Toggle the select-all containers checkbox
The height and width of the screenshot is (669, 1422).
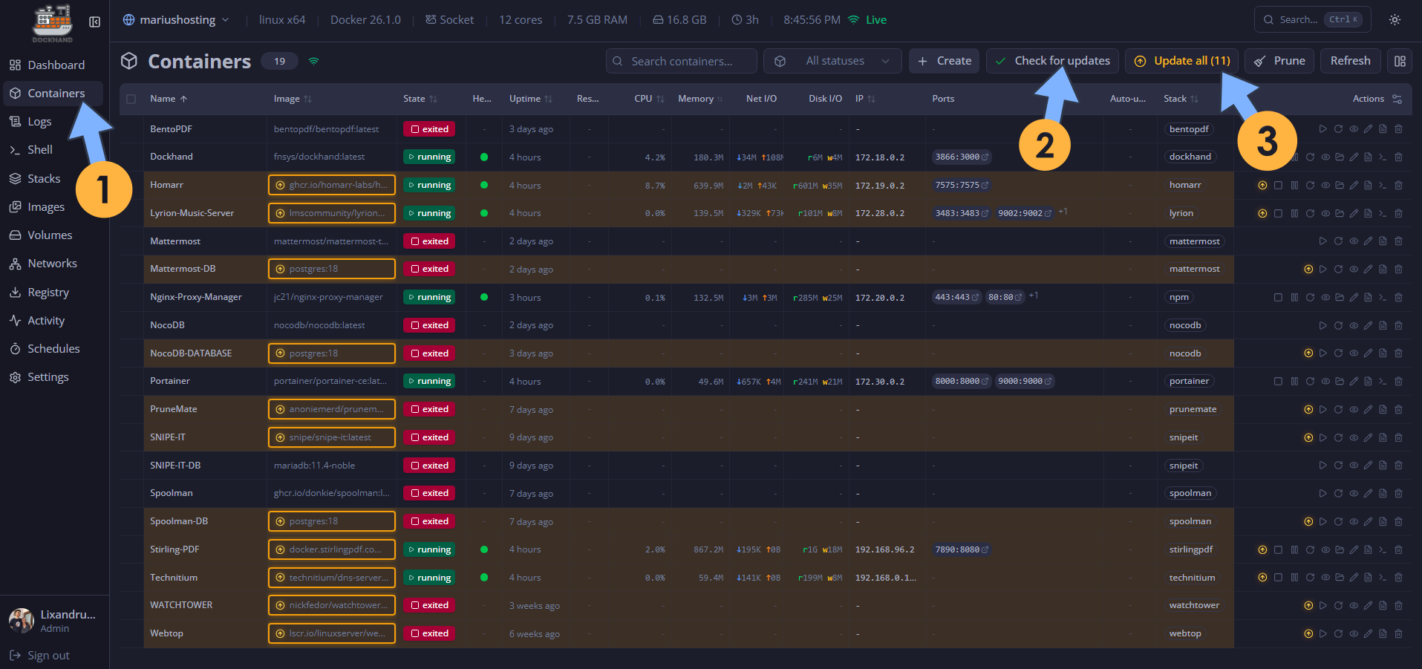[x=130, y=99]
